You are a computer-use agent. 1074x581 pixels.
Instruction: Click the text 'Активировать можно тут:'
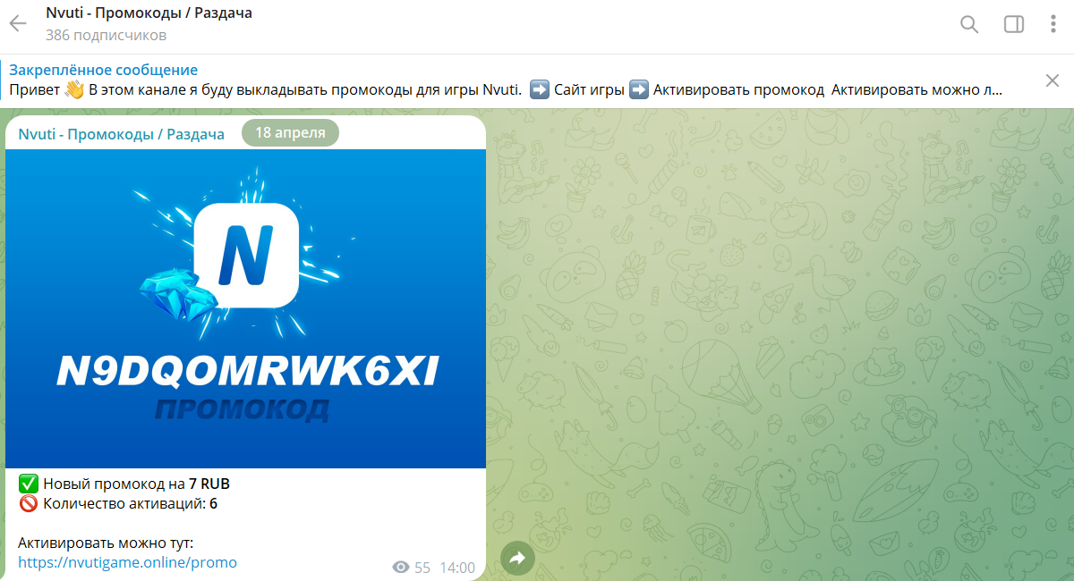[x=106, y=543]
